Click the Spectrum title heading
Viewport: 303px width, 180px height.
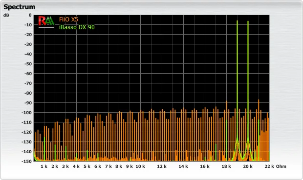pos(20,7)
